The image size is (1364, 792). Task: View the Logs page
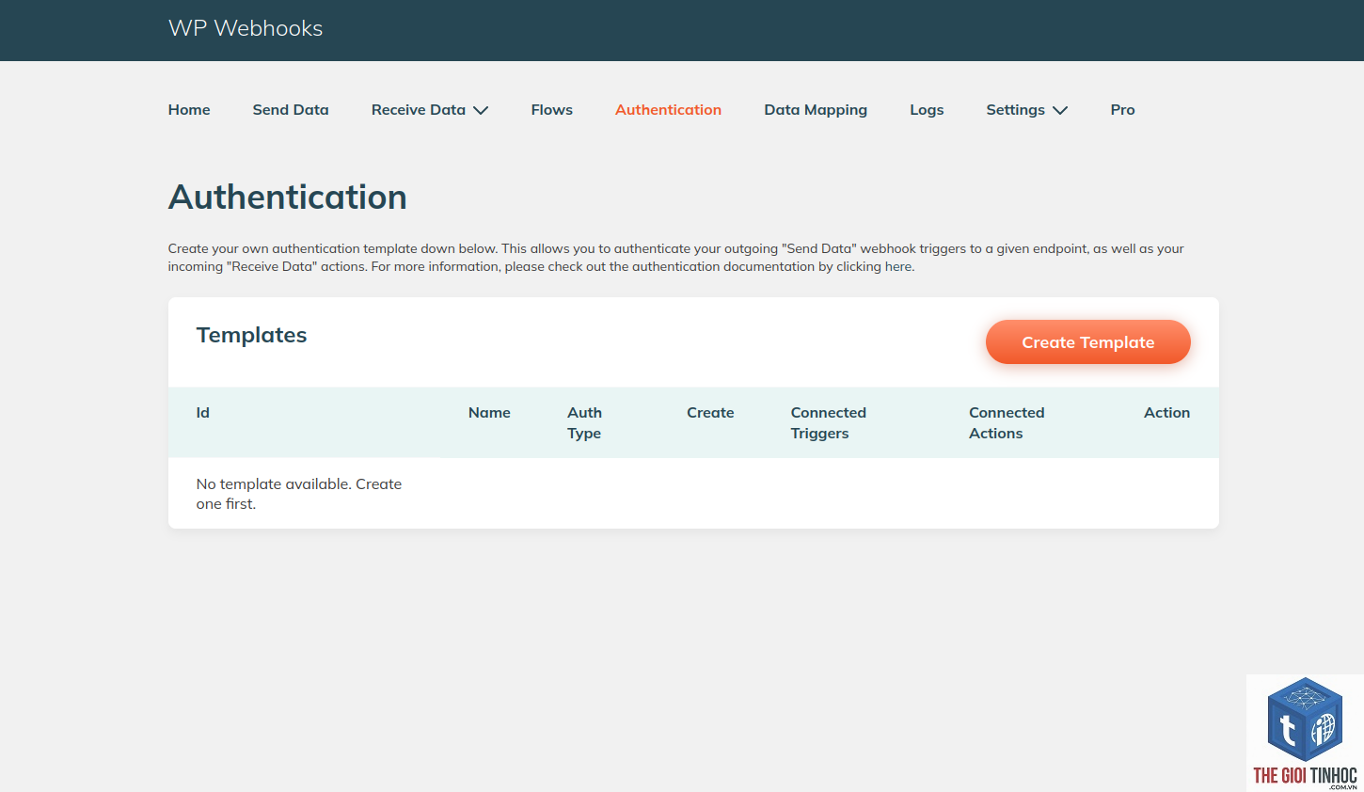(x=927, y=110)
